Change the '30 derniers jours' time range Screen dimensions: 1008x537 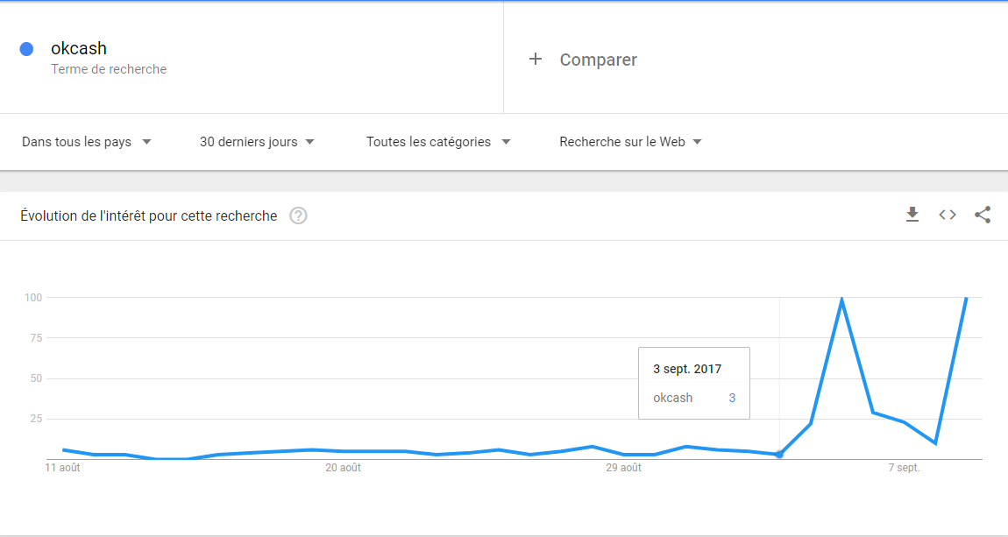coord(257,142)
